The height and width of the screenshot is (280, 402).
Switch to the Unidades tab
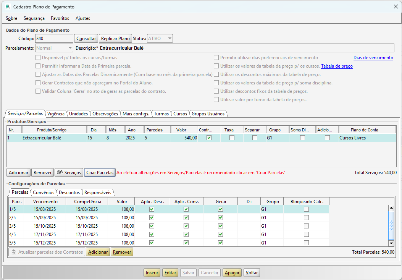78,114
